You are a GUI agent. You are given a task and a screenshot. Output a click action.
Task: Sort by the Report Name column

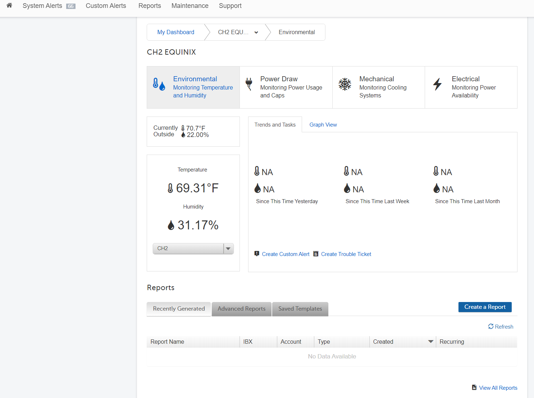193,342
